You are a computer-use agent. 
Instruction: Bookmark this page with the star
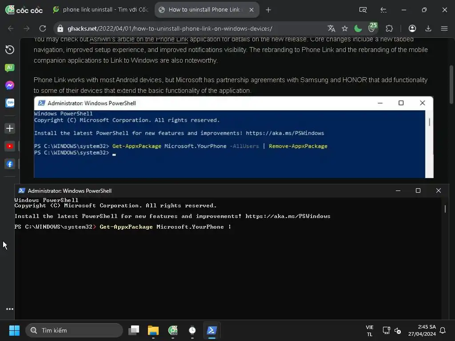tap(345, 28)
